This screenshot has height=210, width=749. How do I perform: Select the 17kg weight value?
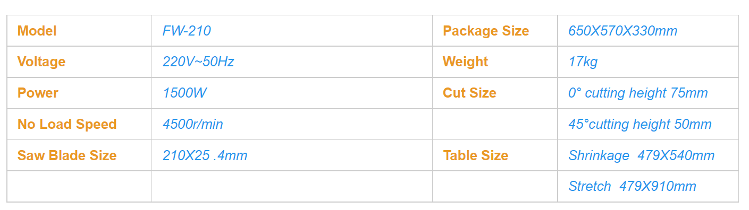[583, 62]
